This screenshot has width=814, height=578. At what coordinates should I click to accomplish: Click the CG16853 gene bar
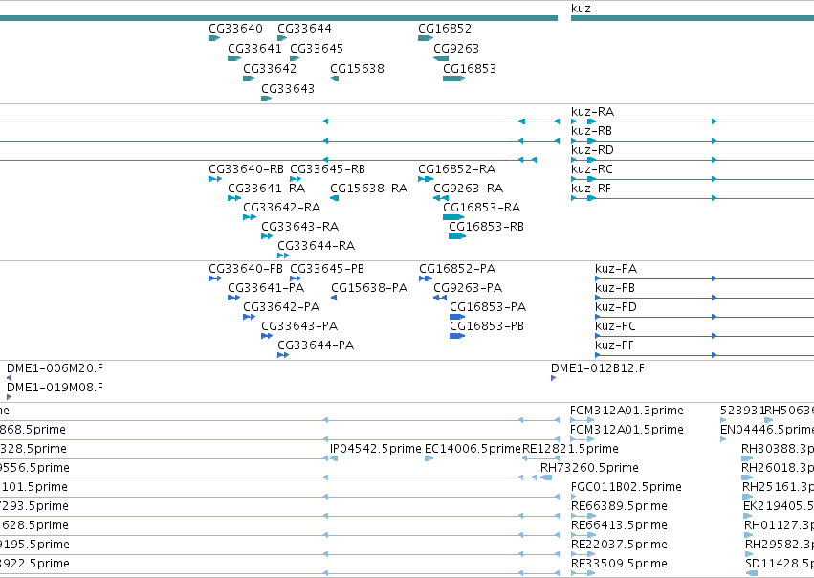[x=454, y=78]
